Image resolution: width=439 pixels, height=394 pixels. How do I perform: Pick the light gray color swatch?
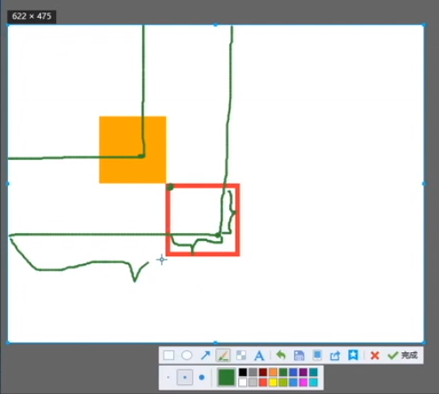tap(252, 382)
